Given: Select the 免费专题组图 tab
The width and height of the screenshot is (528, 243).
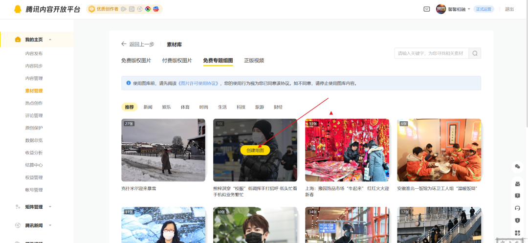Looking at the screenshot, I should click(218, 61).
